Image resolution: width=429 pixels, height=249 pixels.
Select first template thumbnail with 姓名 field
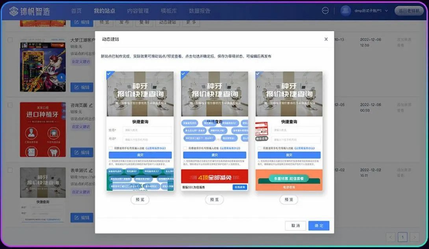tap(140, 131)
